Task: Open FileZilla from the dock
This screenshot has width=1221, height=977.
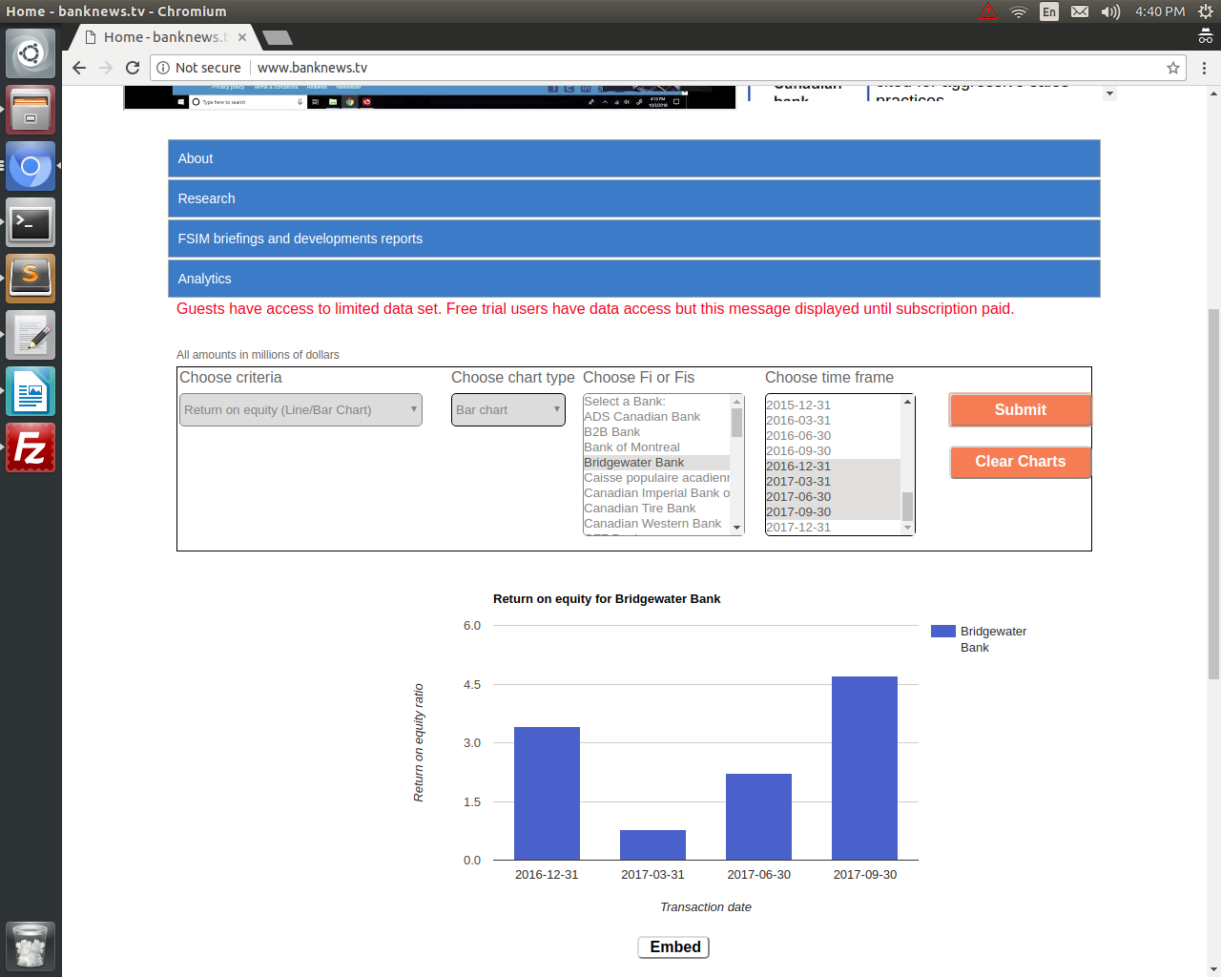Action: pos(31,448)
